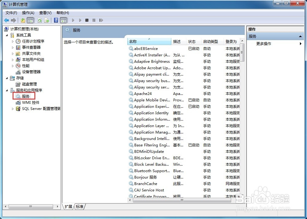The height and width of the screenshot is (219, 307).
Task: Click the Forward arrow toolbar icon
Action: pos(14,20)
